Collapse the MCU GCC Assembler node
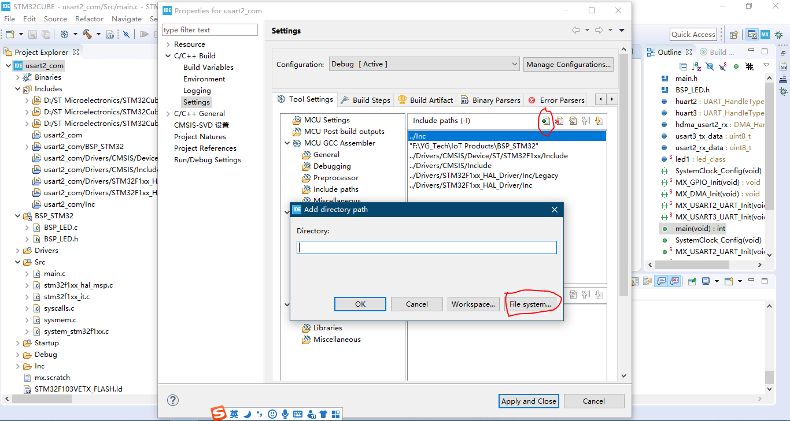The image size is (790, 421). click(x=287, y=143)
